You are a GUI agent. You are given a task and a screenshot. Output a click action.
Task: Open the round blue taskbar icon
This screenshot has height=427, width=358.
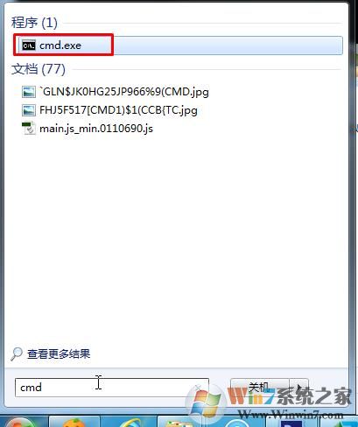[x=237, y=423]
